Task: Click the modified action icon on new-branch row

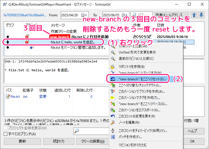Action: click(x=27, y=37)
